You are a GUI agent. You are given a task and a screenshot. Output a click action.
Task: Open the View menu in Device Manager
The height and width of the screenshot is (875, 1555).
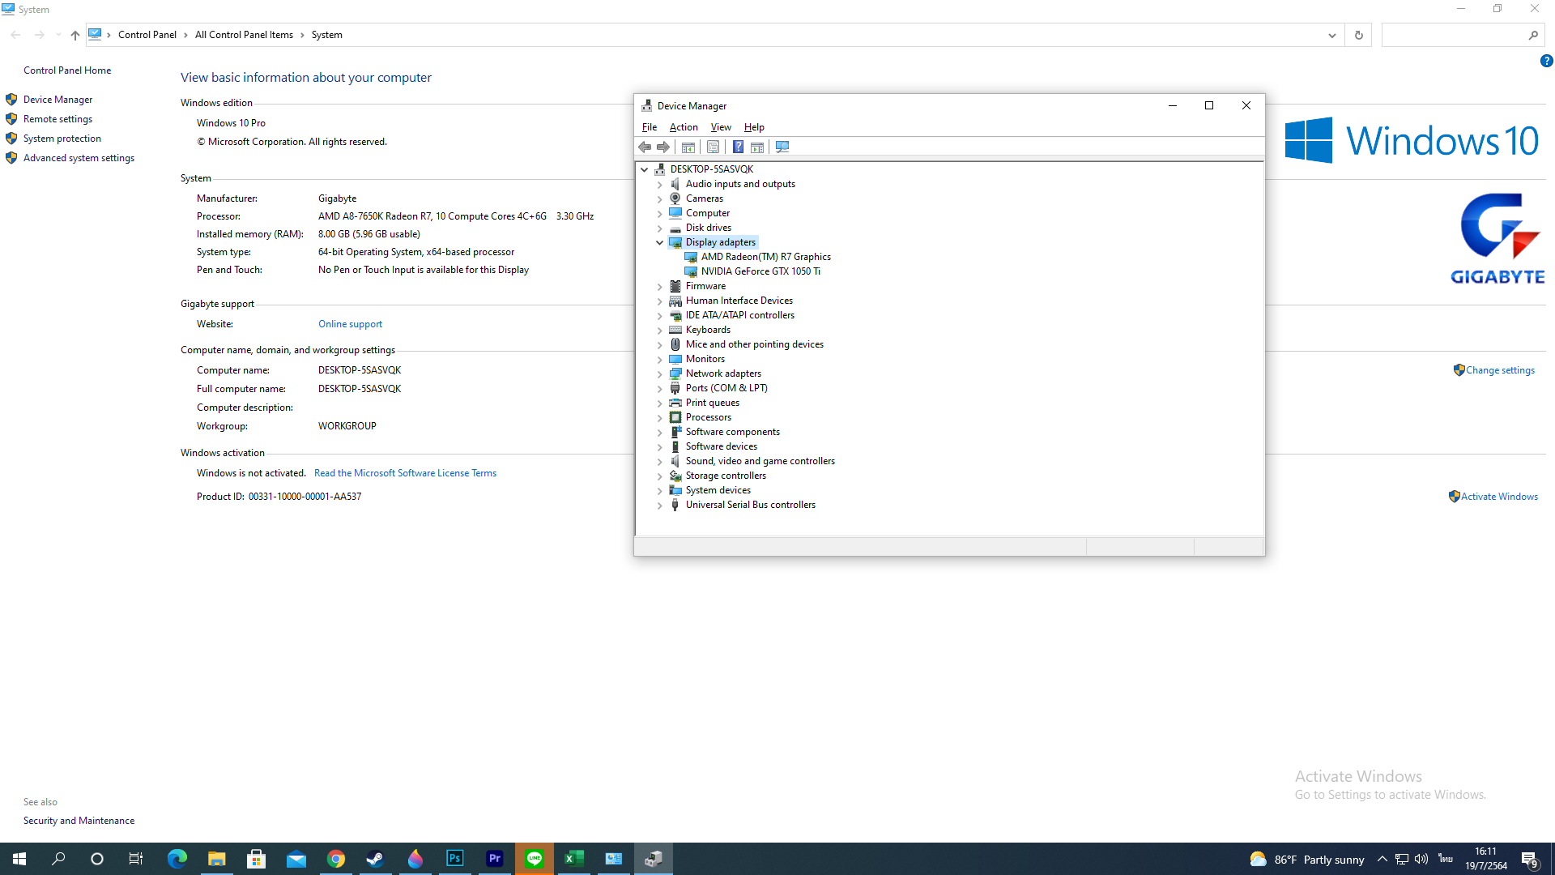pos(720,127)
